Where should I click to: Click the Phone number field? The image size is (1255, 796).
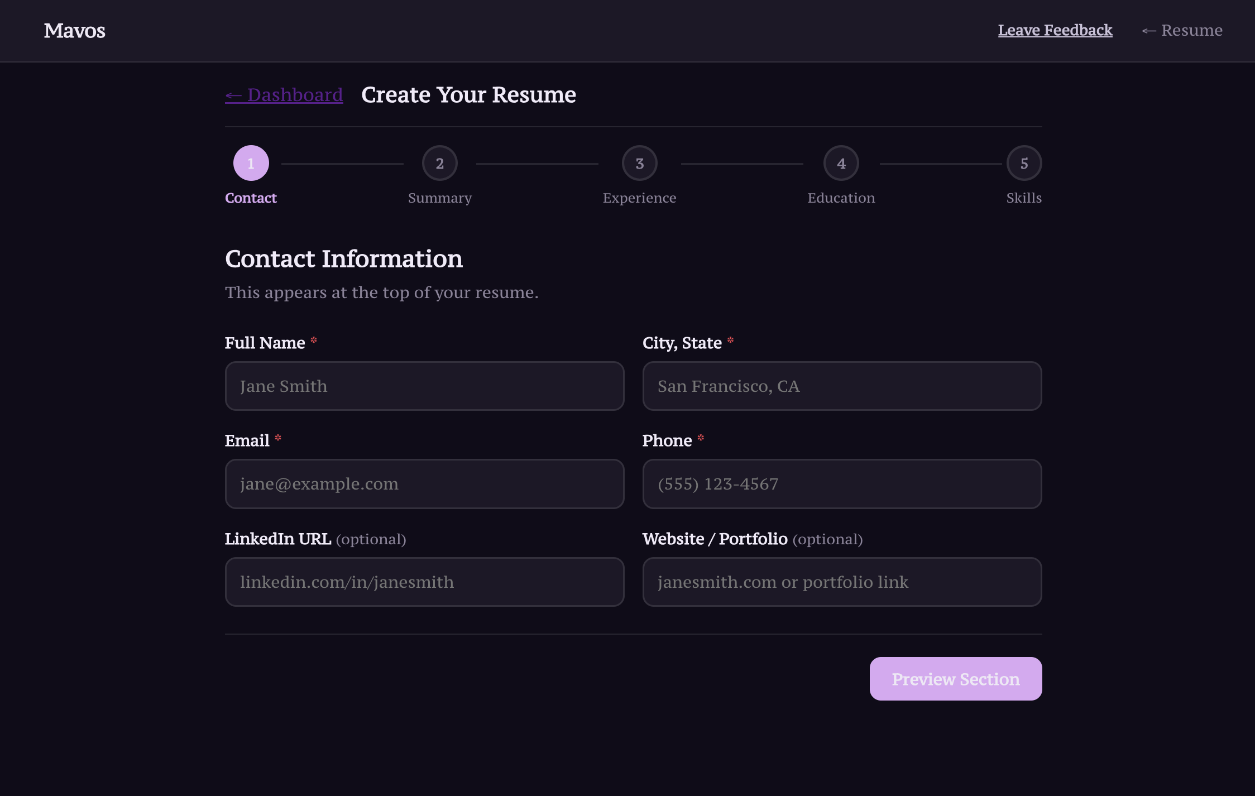click(841, 483)
